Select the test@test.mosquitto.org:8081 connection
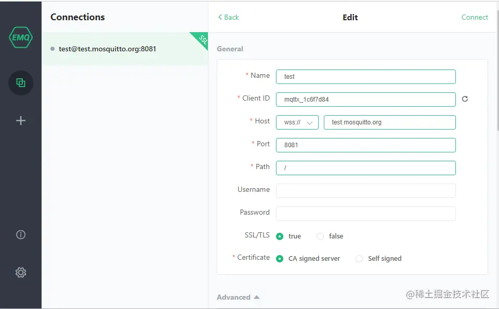This screenshot has width=499, height=309. (125, 49)
